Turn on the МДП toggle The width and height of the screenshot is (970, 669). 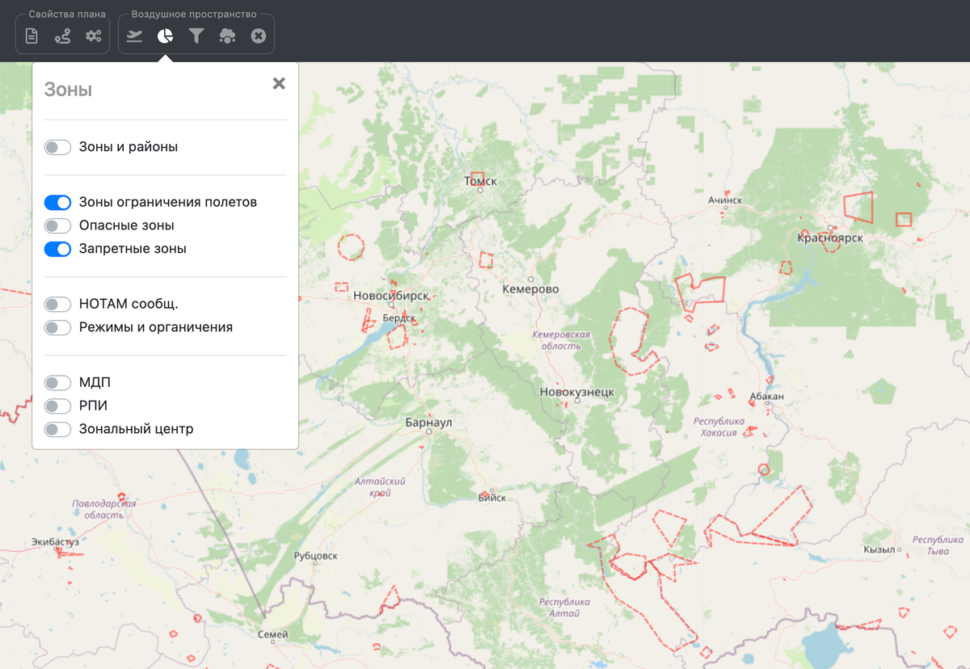tap(57, 382)
